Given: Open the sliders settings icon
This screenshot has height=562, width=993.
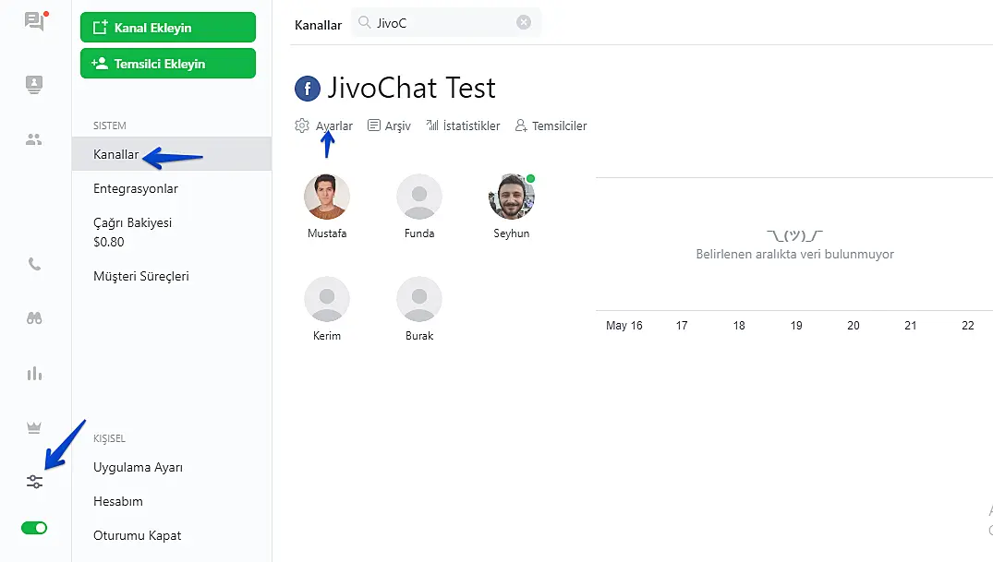Looking at the screenshot, I should (34, 482).
